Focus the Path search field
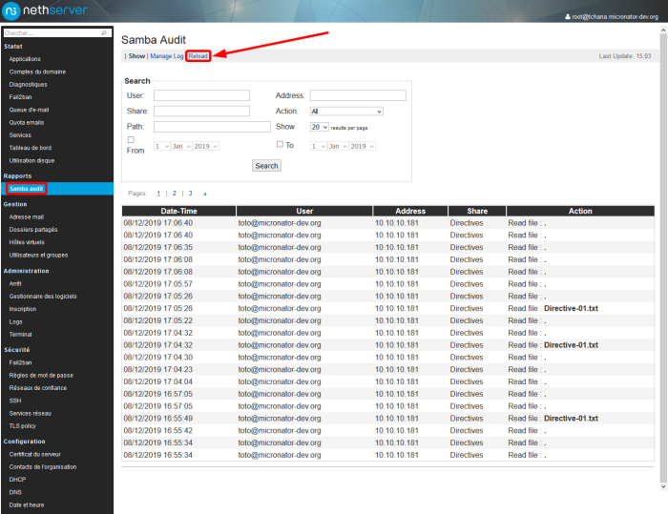 click(212, 127)
